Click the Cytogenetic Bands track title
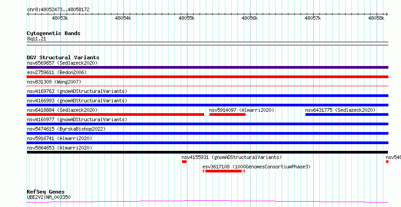Image resolution: width=401 pixels, height=207 pixels. [x=54, y=33]
